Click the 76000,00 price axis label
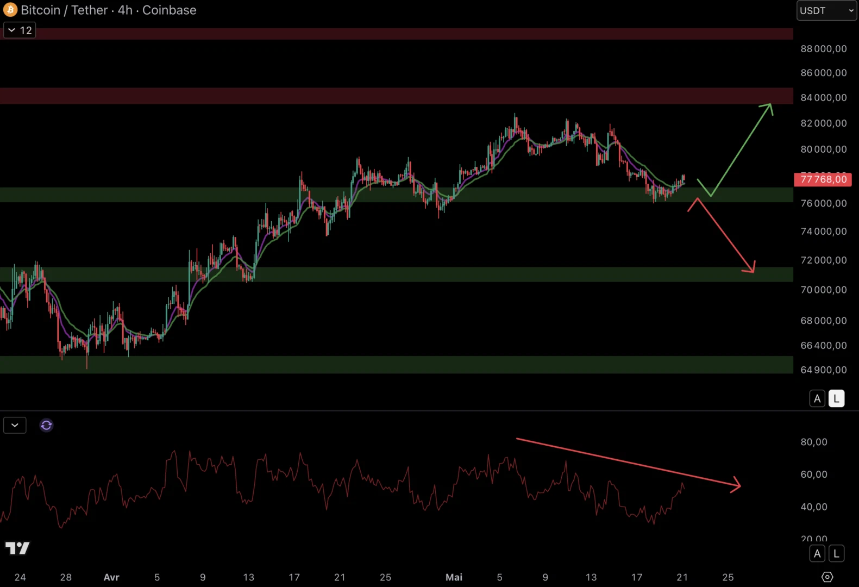This screenshot has height=587, width=859. (x=824, y=203)
